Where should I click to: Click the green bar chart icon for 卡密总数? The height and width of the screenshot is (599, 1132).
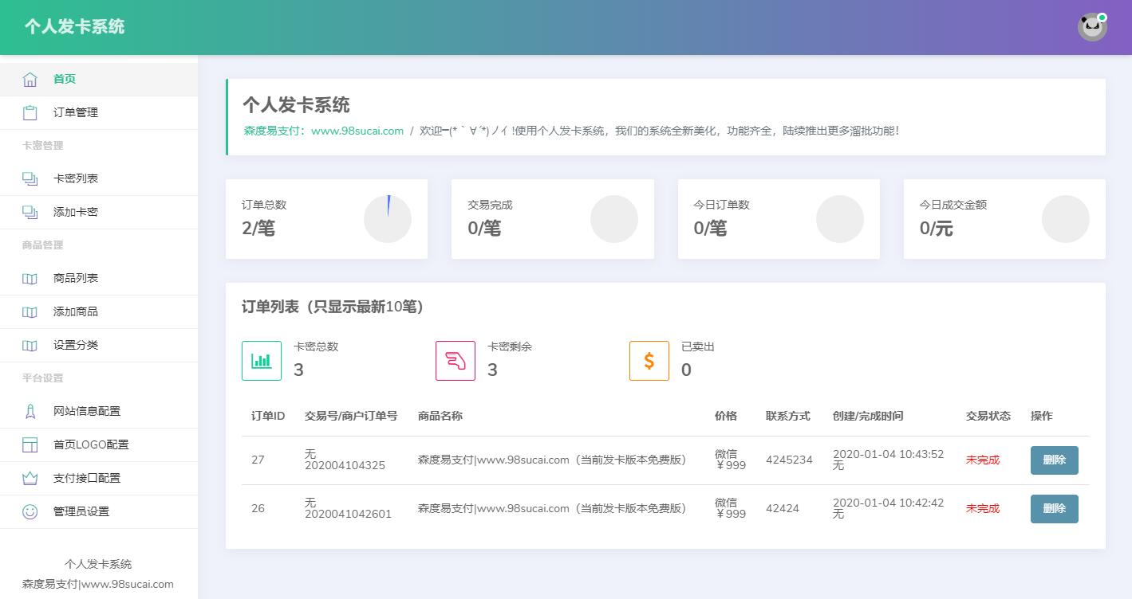tap(262, 361)
